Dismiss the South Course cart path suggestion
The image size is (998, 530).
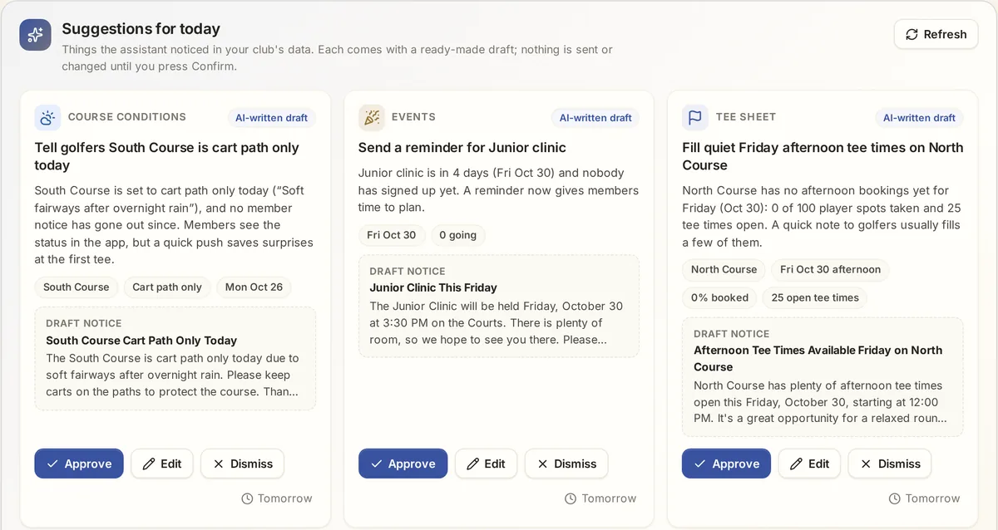point(242,464)
